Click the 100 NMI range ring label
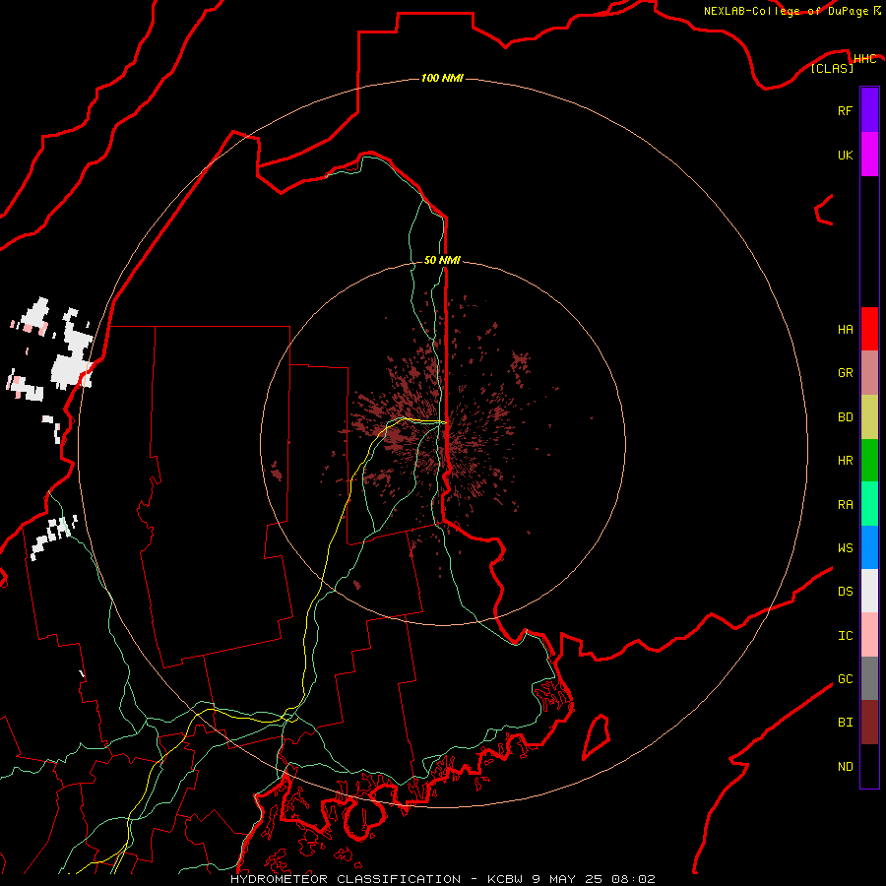The width and height of the screenshot is (886, 886). (x=442, y=78)
